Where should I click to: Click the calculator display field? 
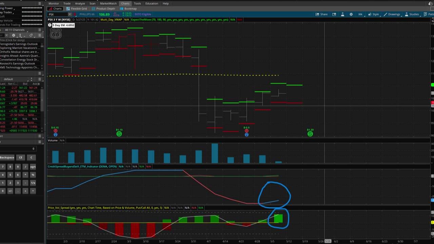(x=18, y=149)
